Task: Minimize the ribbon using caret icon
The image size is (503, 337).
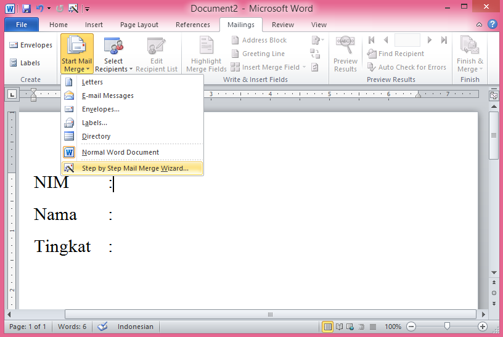Action: [479, 25]
